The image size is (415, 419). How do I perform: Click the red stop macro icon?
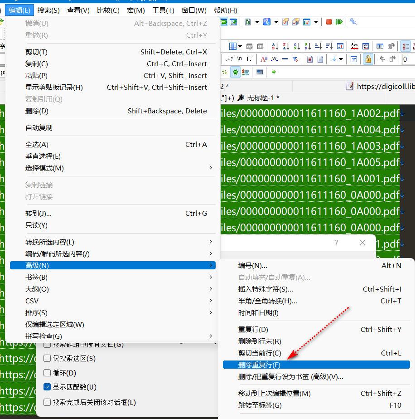(329, 22)
